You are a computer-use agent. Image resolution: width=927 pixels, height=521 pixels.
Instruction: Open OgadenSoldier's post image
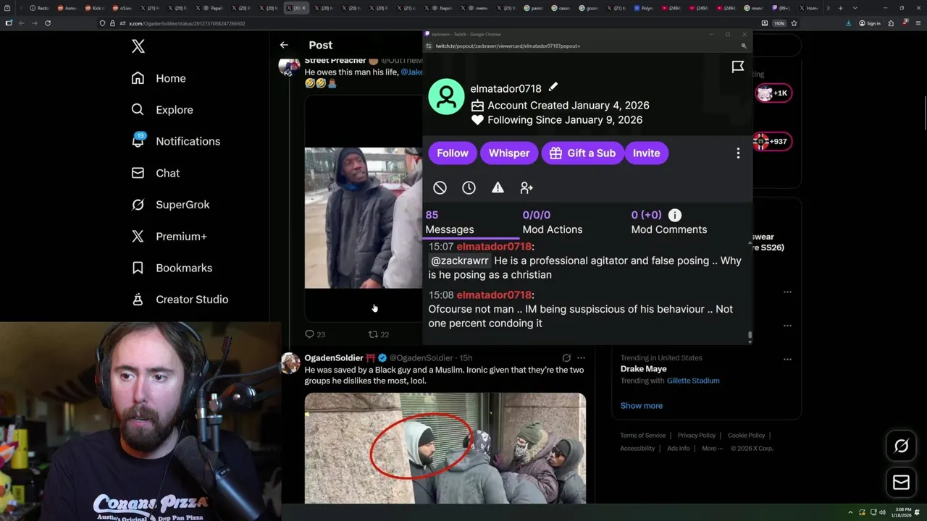click(445, 448)
